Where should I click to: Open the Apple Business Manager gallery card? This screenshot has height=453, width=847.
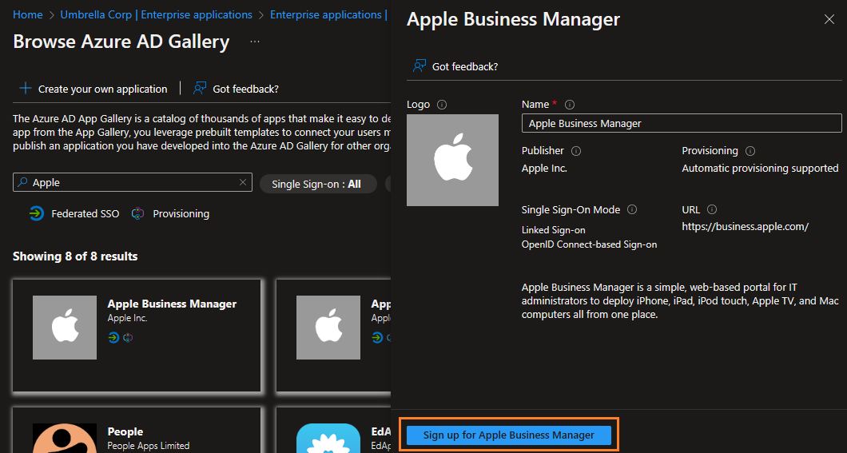137,336
